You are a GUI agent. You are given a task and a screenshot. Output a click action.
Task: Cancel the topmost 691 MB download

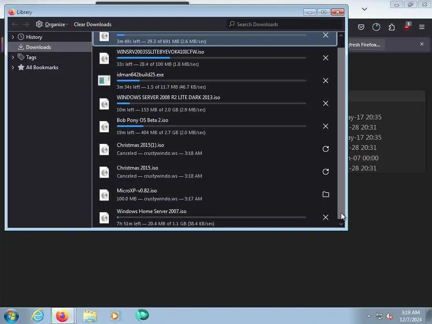tap(325, 35)
